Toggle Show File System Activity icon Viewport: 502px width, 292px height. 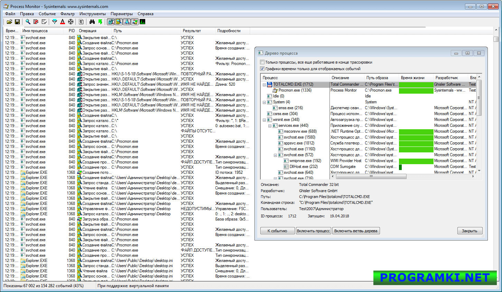click(119, 21)
